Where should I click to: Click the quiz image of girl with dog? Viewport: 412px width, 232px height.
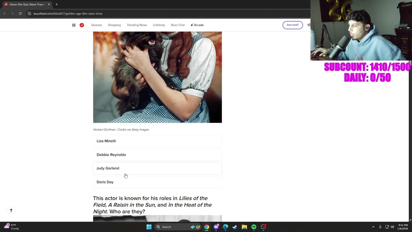pyautogui.click(x=157, y=77)
